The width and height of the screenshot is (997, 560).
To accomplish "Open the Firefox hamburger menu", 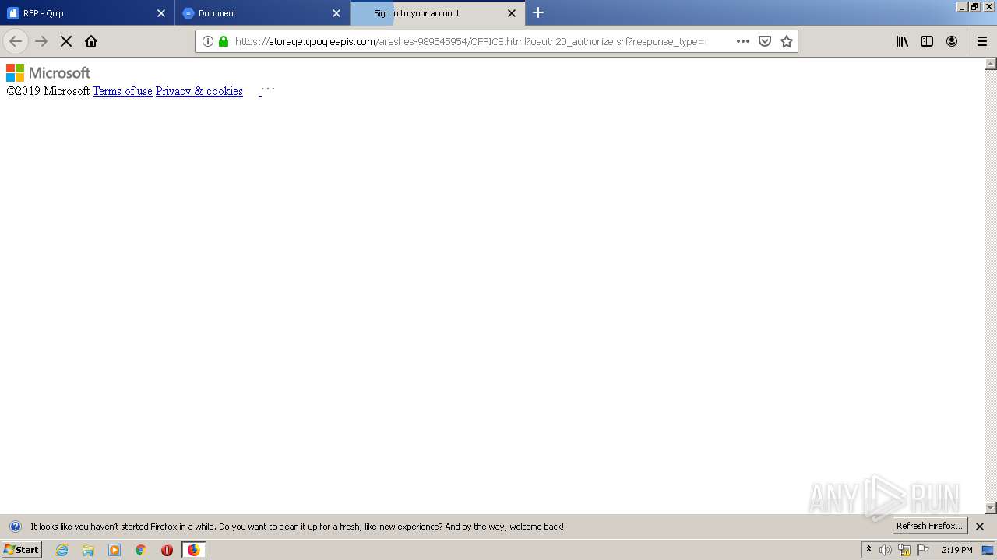I will [982, 41].
